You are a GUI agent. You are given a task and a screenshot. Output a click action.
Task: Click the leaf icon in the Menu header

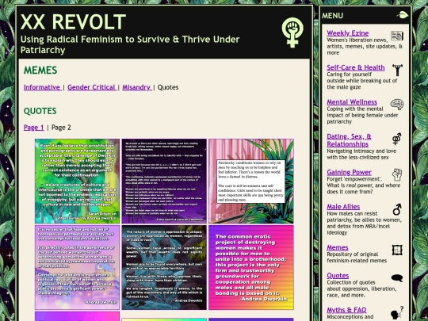403,15
